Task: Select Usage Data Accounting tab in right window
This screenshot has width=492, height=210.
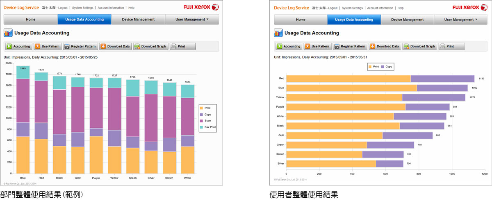Action: point(354,19)
